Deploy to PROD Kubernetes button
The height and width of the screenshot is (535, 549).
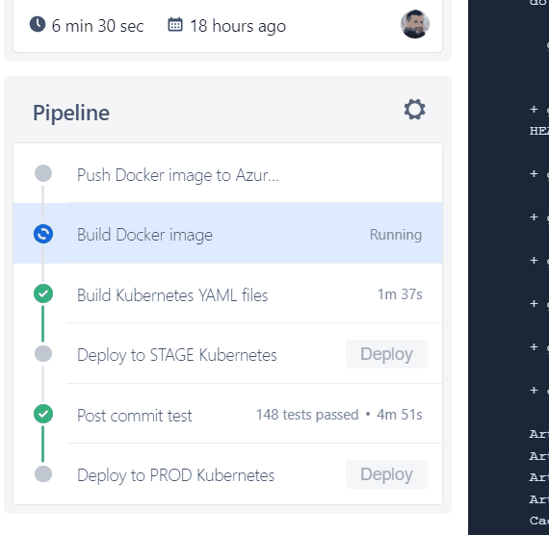point(386,474)
